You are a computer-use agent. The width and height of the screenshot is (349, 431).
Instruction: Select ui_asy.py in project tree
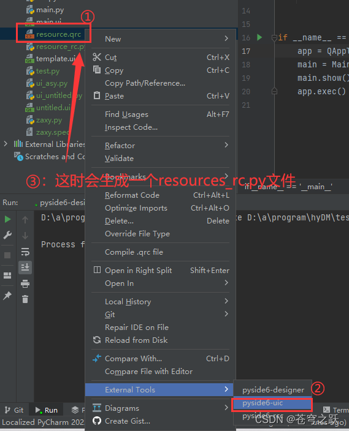click(x=47, y=83)
